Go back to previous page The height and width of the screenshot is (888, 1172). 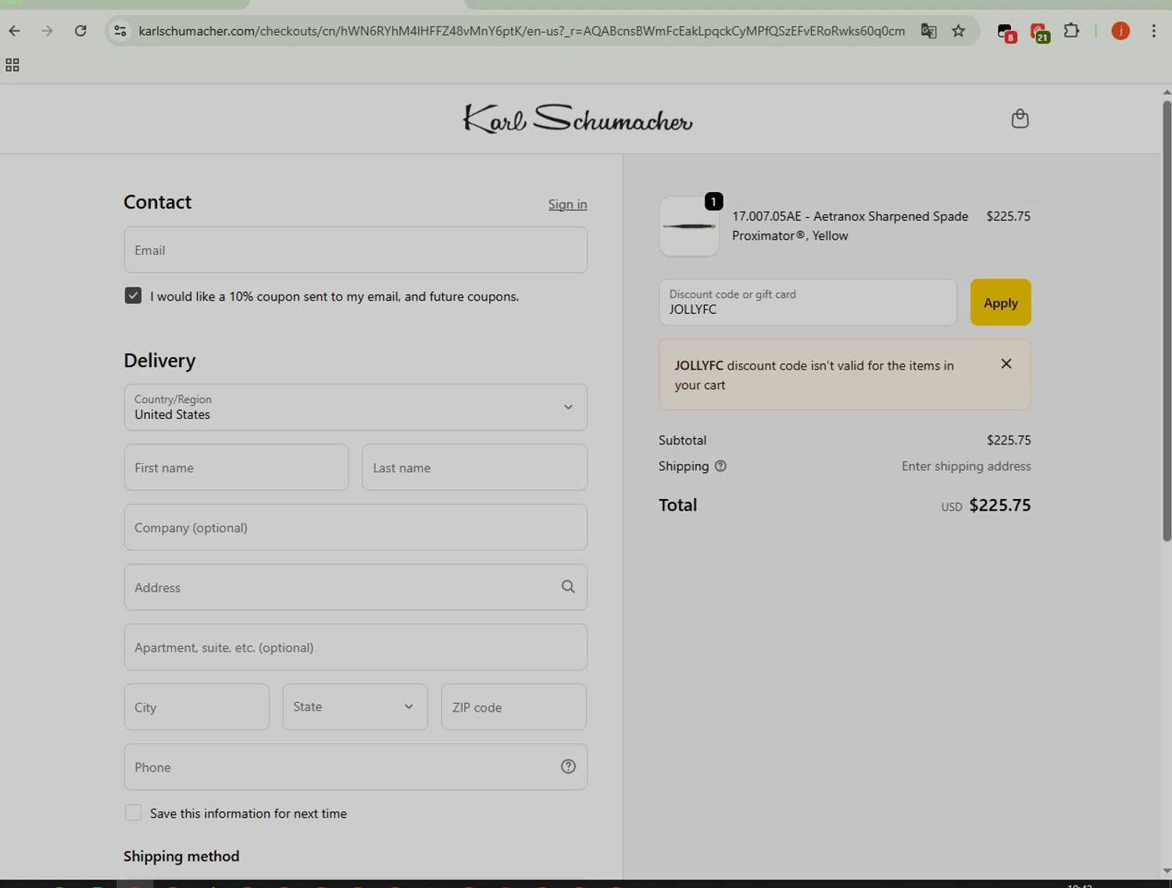(14, 31)
